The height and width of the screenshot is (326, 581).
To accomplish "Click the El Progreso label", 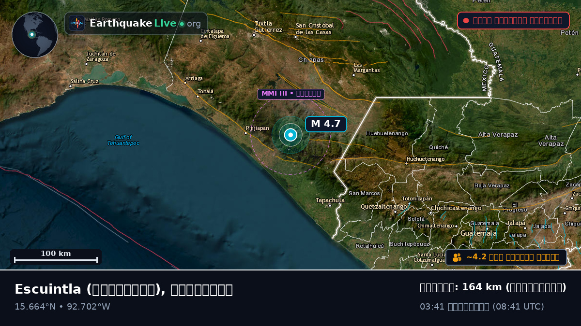I will pyautogui.click(x=515, y=207).
